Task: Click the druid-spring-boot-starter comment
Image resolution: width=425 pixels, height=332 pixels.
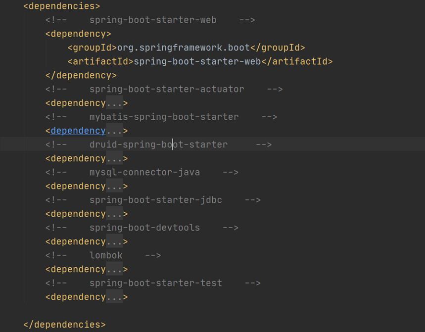Action: [x=158, y=144]
